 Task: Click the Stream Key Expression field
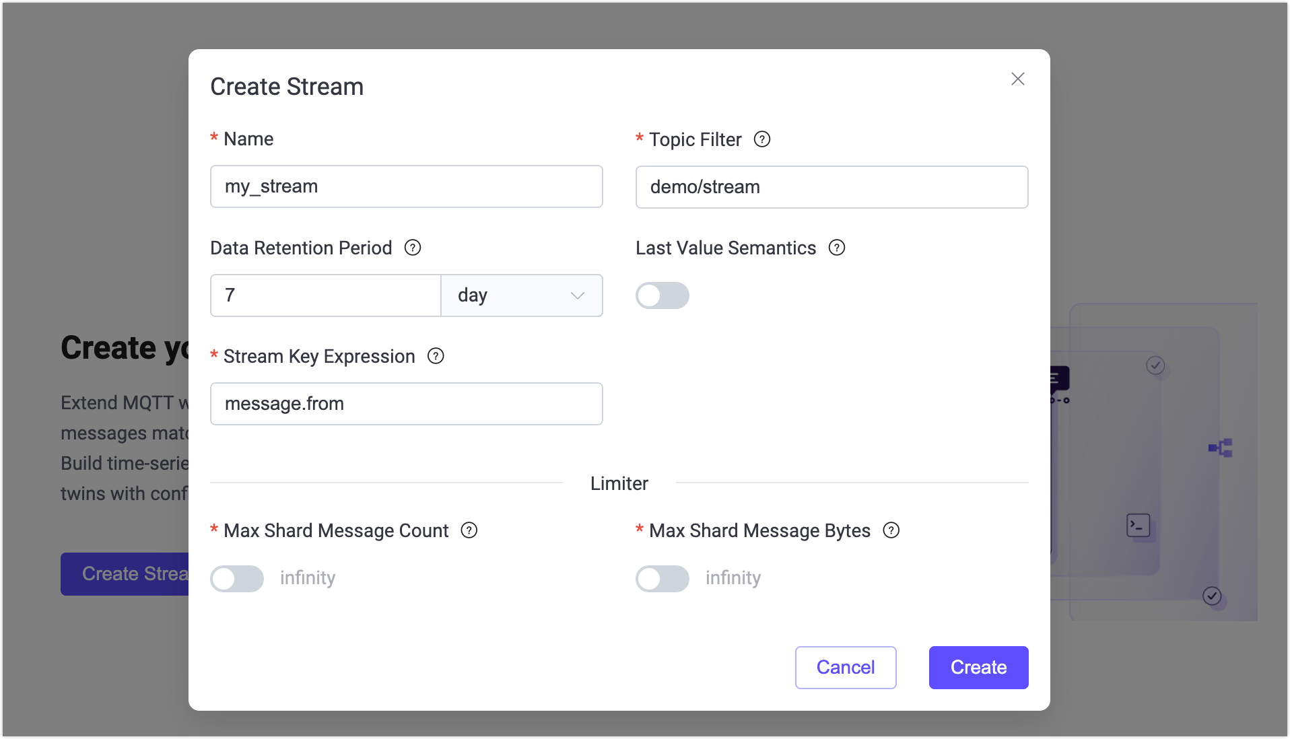coord(405,403)
